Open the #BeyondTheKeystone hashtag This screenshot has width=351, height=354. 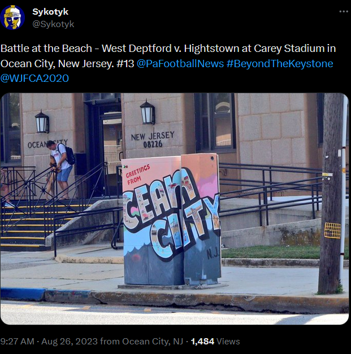click(x=280, y=64)
